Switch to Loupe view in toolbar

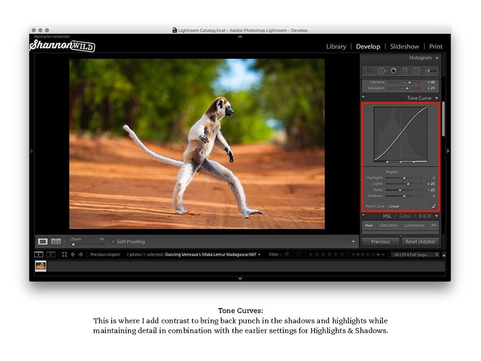tap(43, 242)
